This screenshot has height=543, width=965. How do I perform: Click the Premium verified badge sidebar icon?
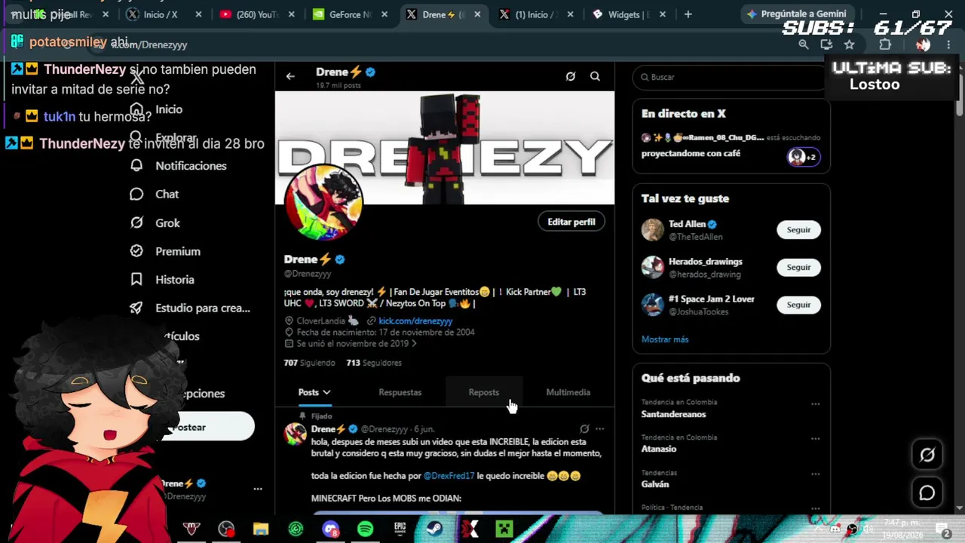tap(136, 251)
